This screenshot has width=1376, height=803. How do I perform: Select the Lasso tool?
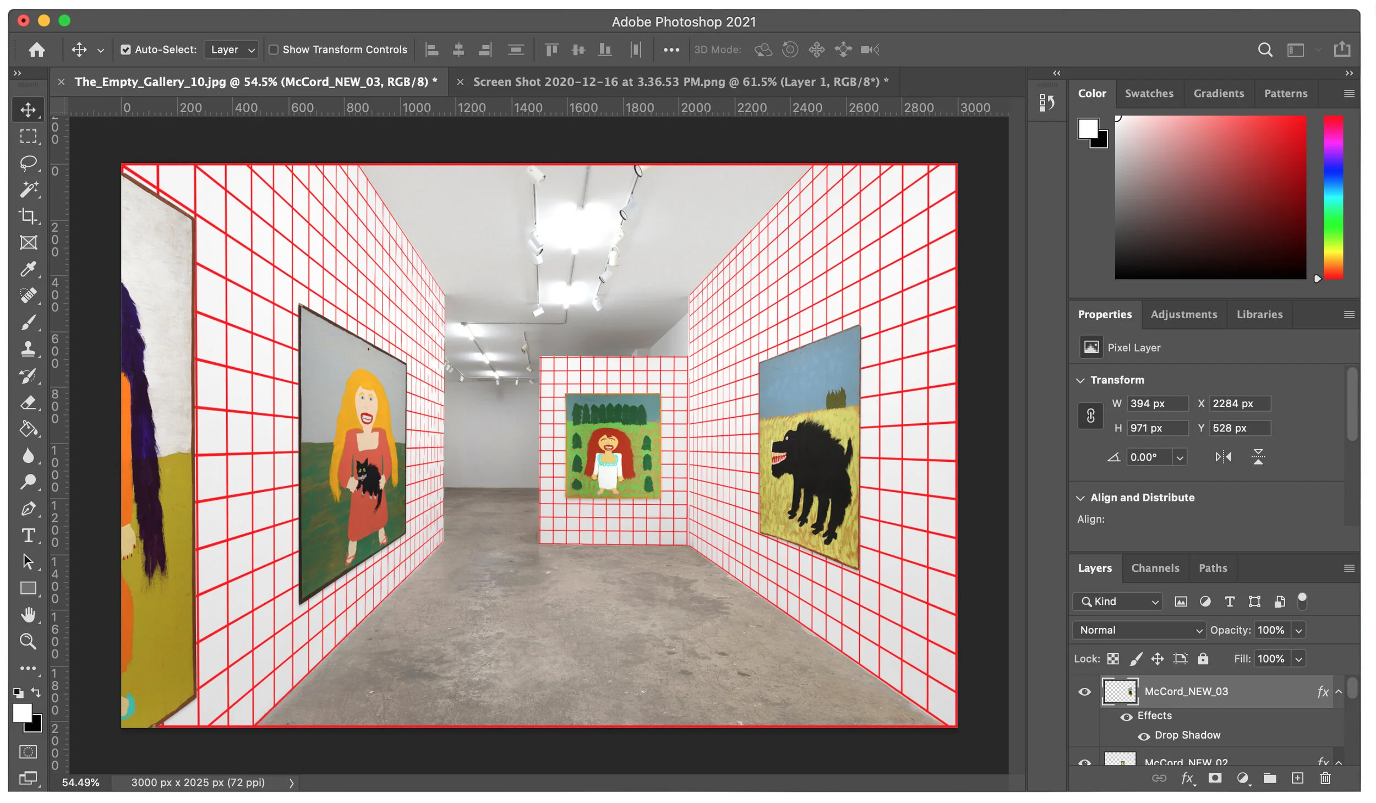tap(28, 163)
